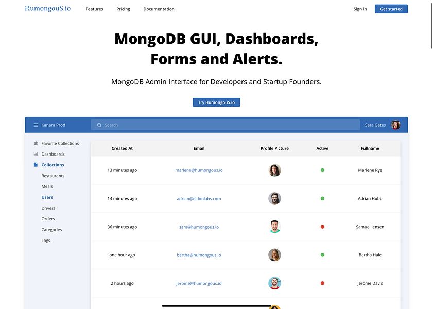The height and width of the screenshot is (309, 433).
Task: Open the hamburger menu beside Kanara Prod
Action: pyautogui.click(x=36, y=125)
